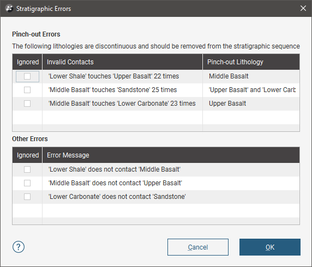
Task: Ignore 'Middle Basalt' touches 'Lower Carbonate' error
Action: coord(27,104)
